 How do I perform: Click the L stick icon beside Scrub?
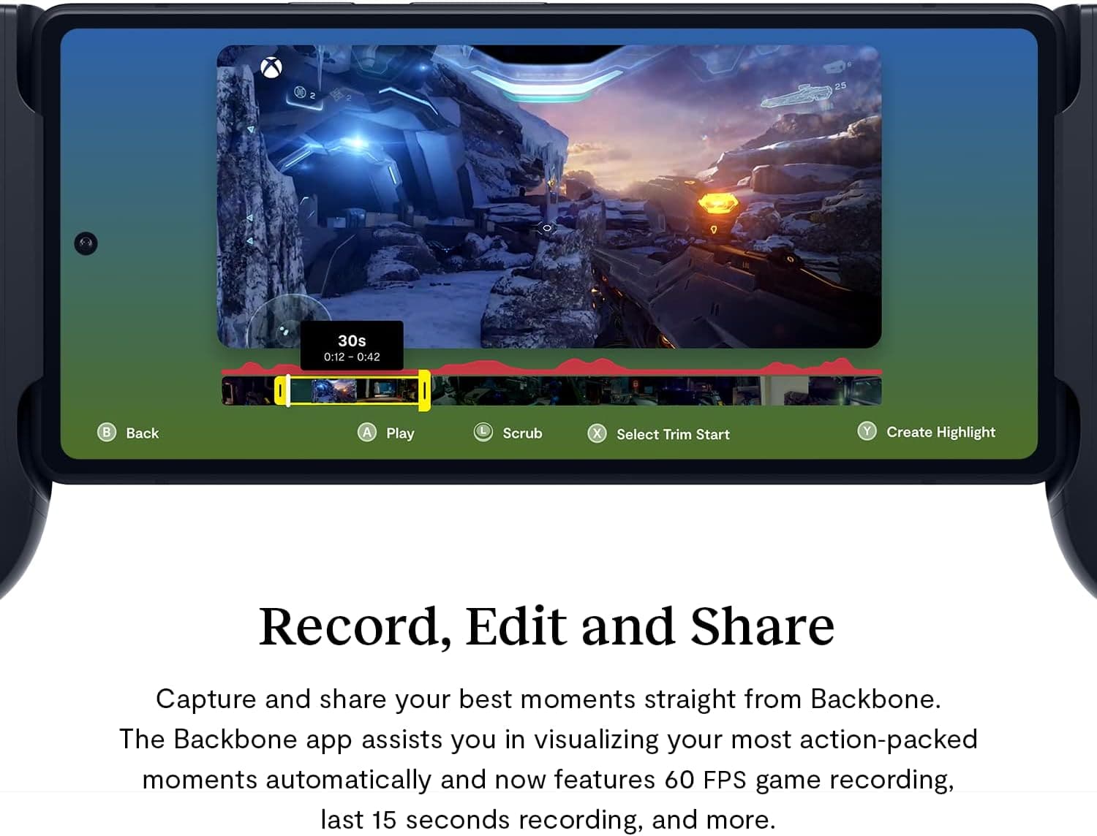pyautogui.click(x=483, y=432)
